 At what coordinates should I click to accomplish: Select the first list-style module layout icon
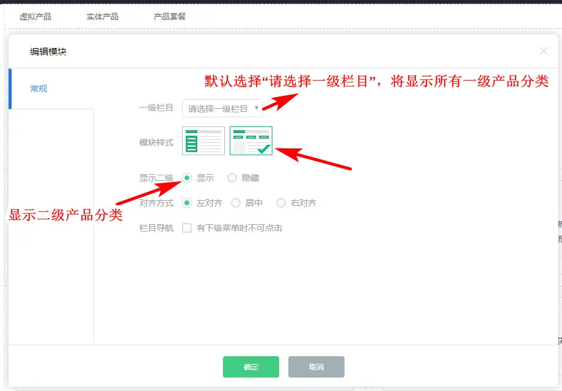click(x=203, y=141)
